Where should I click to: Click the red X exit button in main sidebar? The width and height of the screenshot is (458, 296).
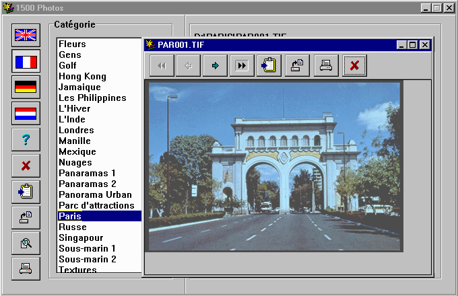[x=26, y=165]
